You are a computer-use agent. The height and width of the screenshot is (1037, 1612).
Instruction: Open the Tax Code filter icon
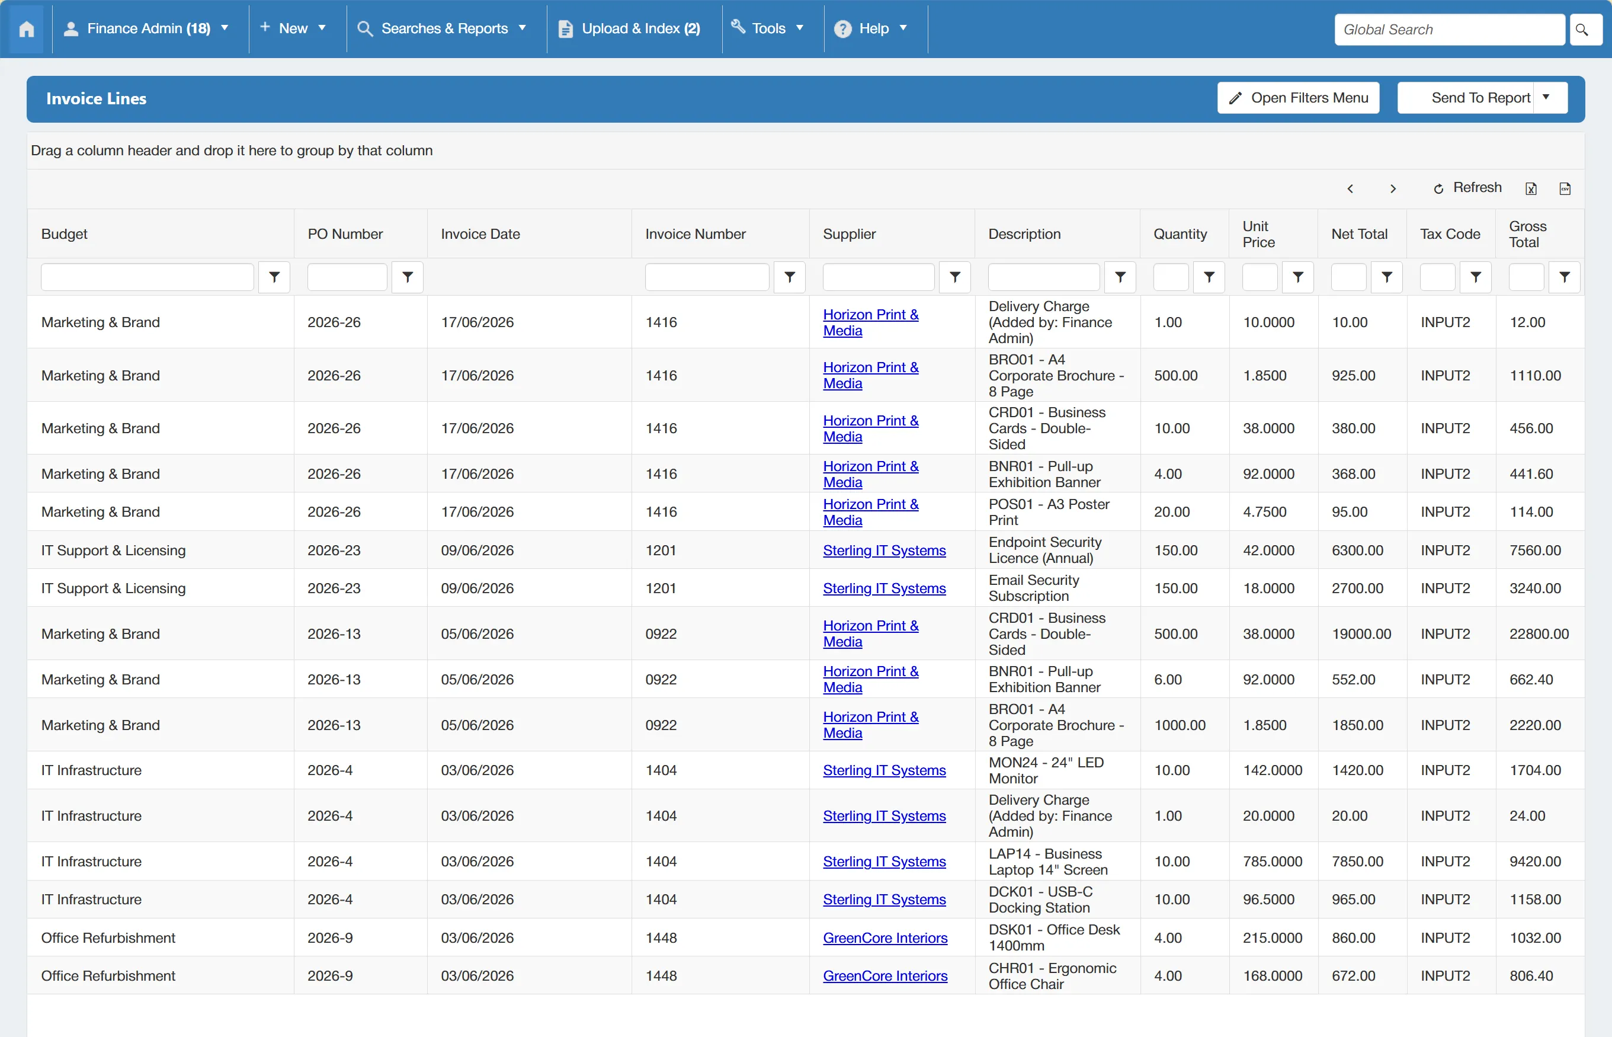(x=1475, y=277)
